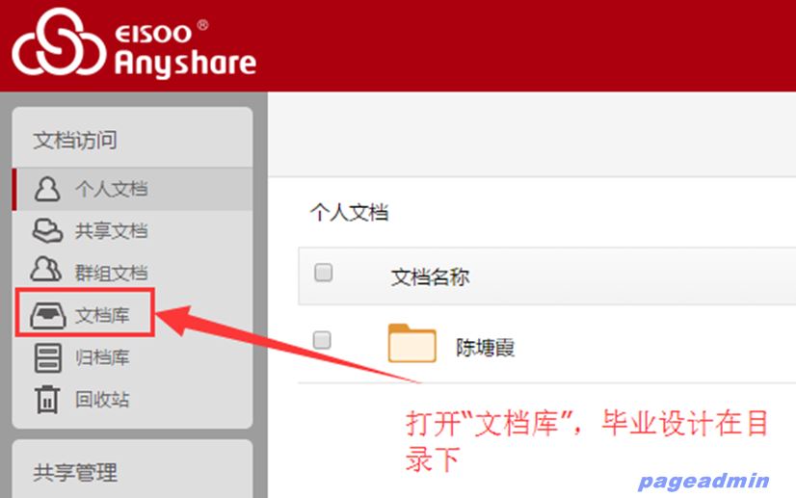Select 归档库 text label in the sidebar
Viewport: 796px width, 498px height.
(x=102, y=357)
